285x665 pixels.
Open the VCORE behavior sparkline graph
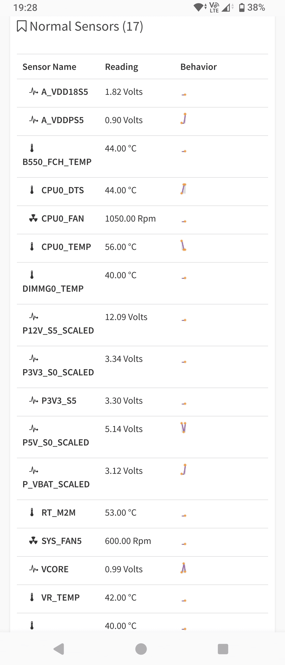click(x=184, y=568)
